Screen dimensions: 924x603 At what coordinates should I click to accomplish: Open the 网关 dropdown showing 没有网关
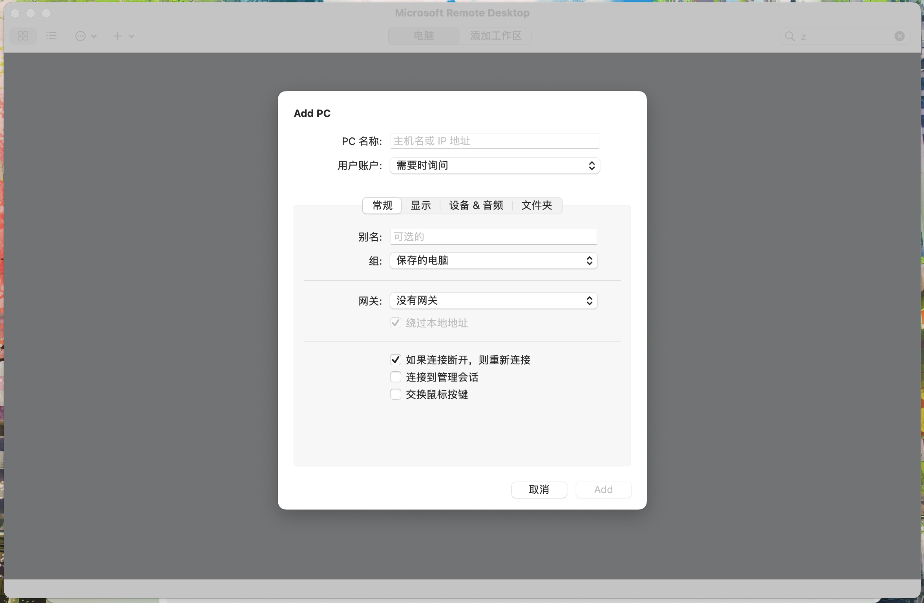pos(493,300)
